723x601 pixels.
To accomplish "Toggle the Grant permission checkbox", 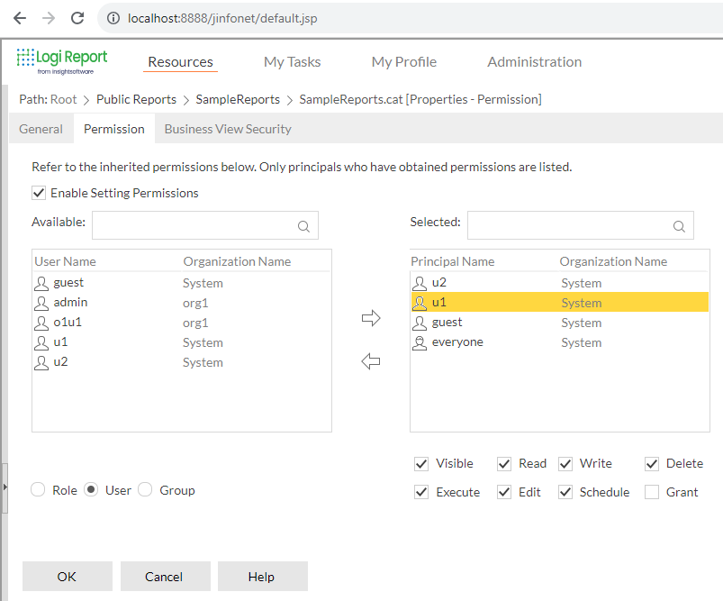I will click(652, 492).
